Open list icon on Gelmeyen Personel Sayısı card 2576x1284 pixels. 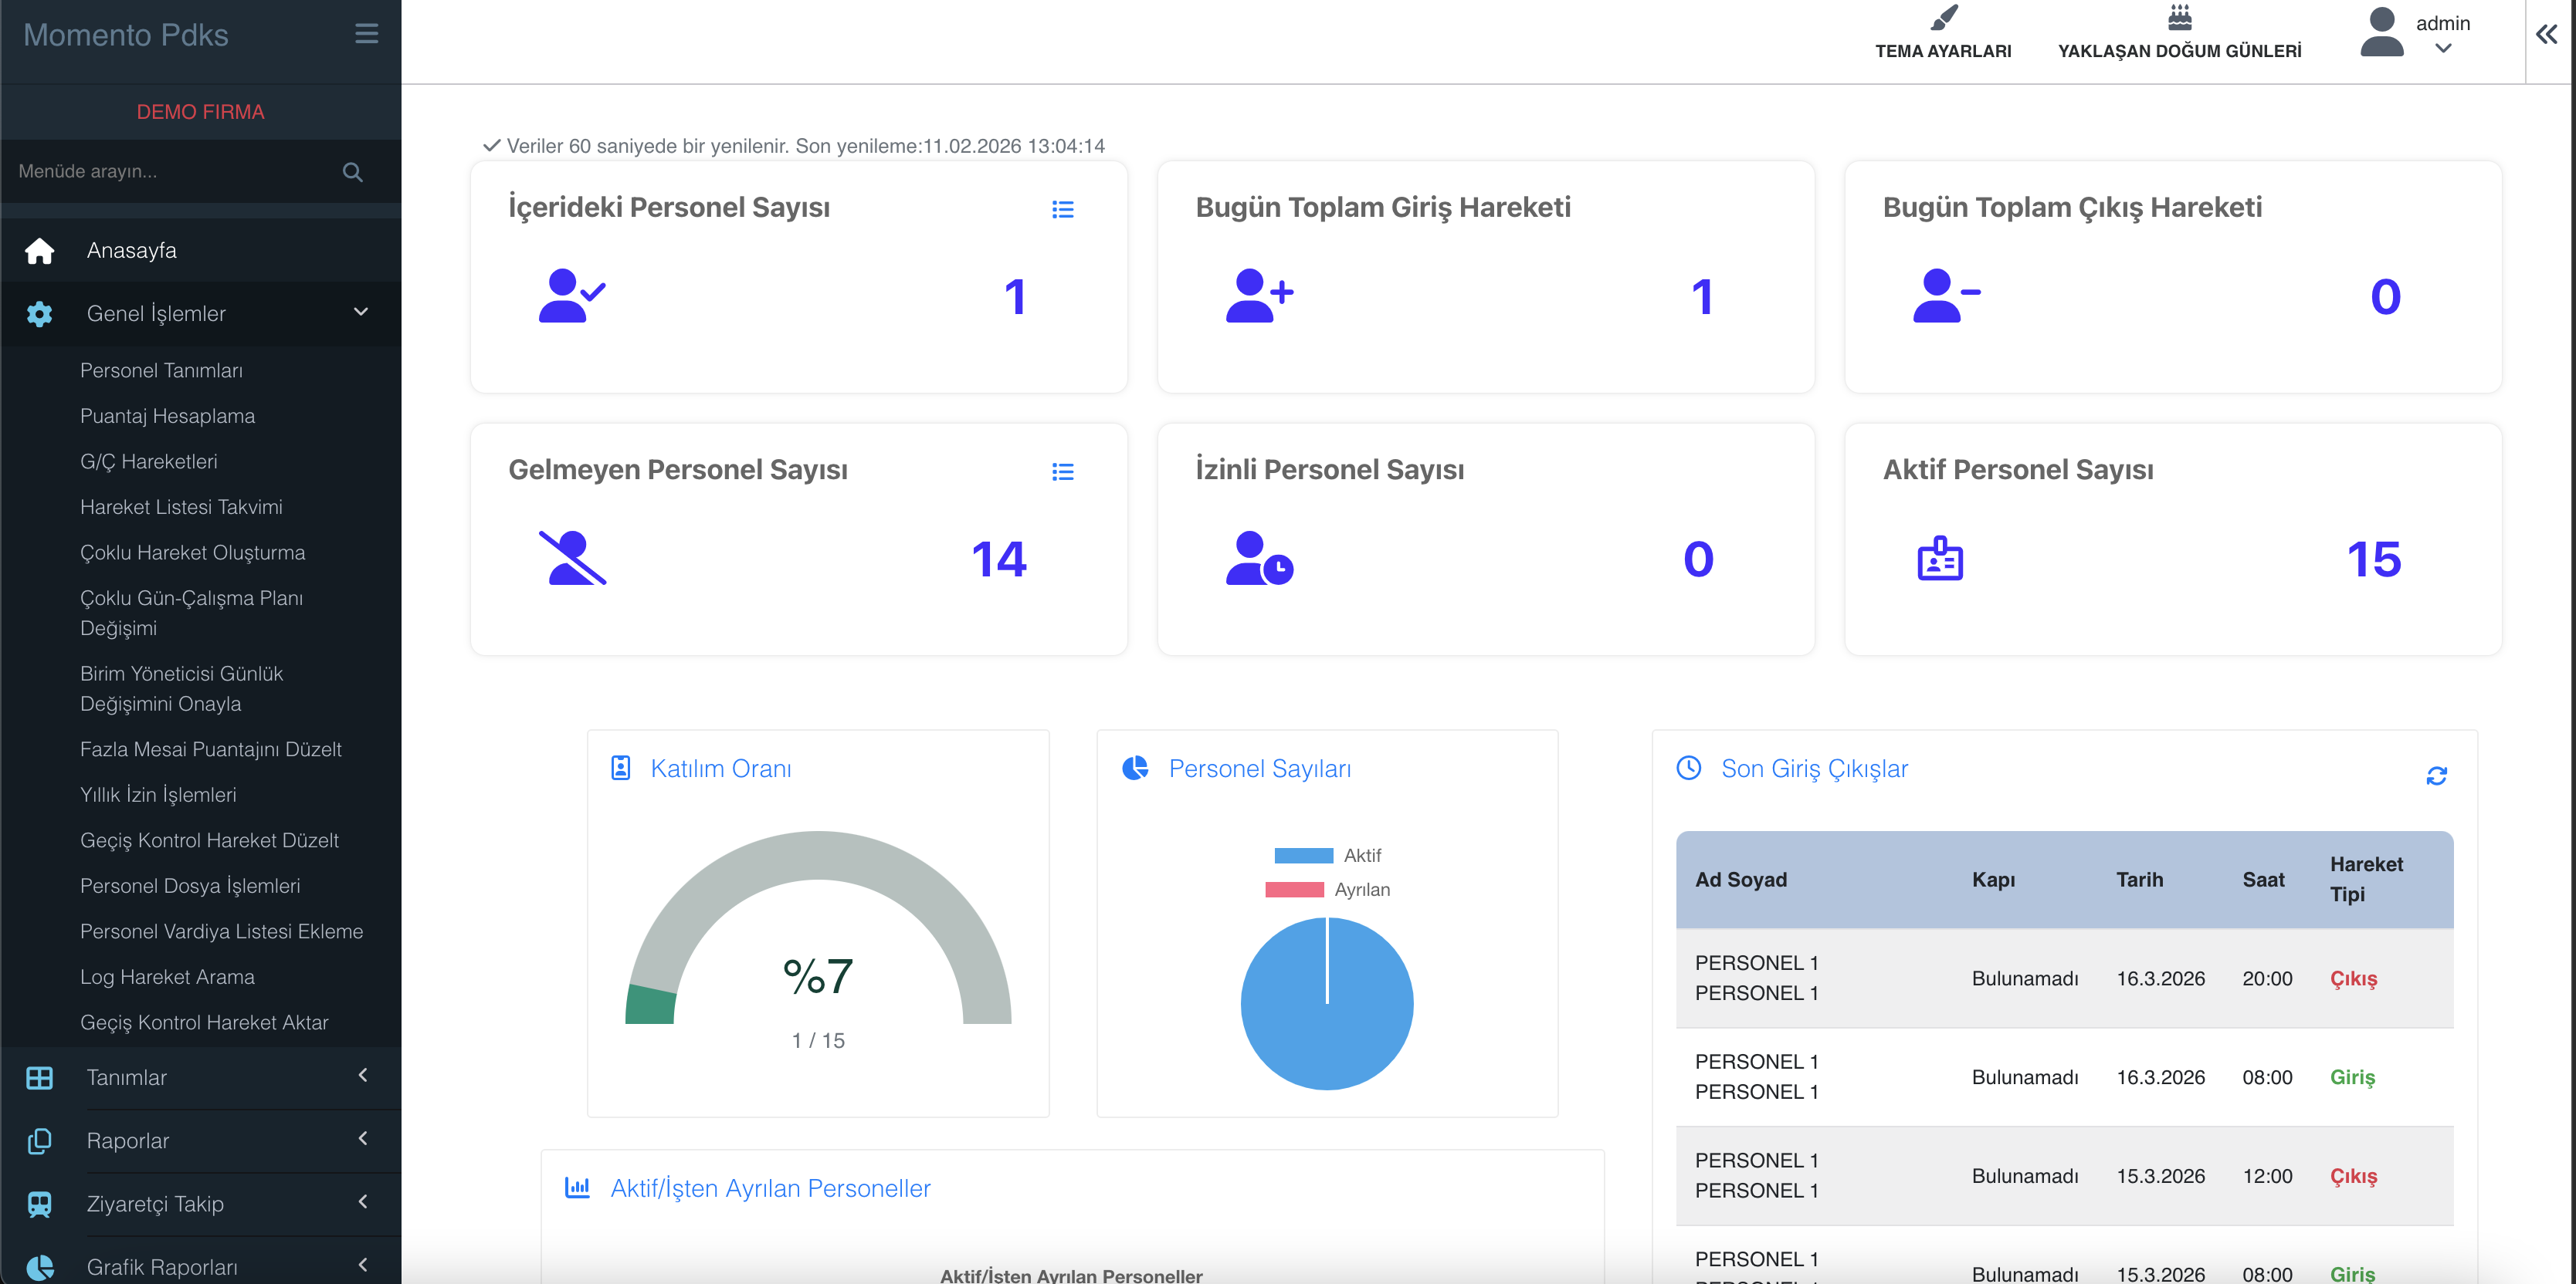tap(1062, 471)
